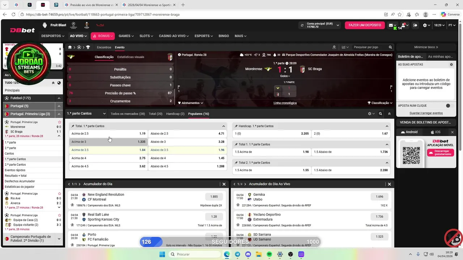Favorite the Moreirense vs SC Braga match star
Screen dimensions: 463x260
(60, 122)
